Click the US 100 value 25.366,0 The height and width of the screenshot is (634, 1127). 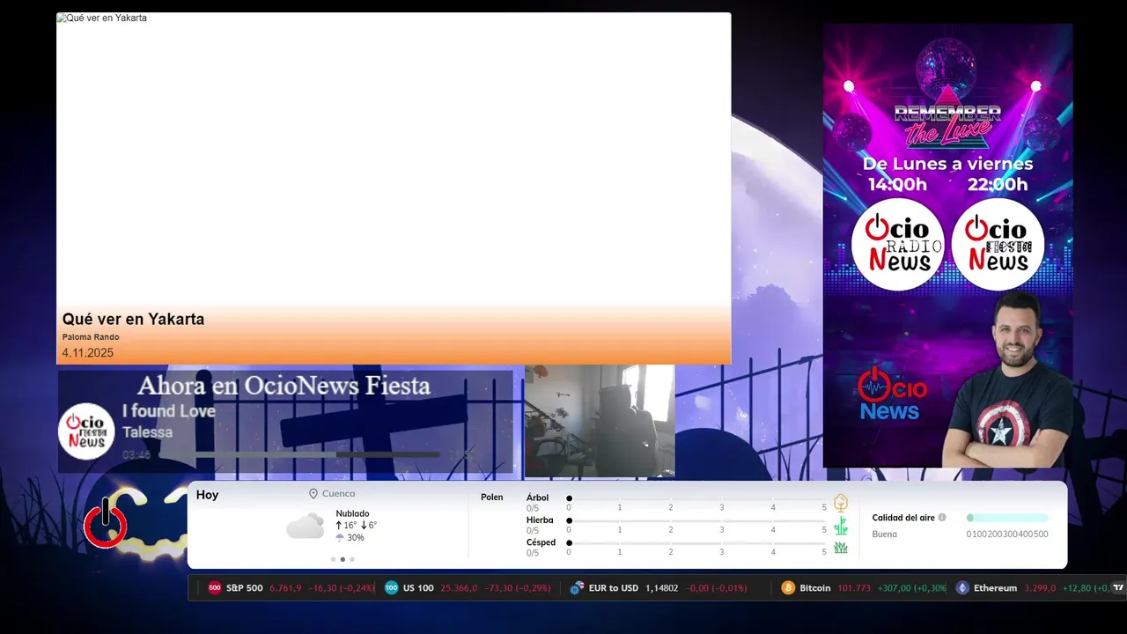coord(460,588)
